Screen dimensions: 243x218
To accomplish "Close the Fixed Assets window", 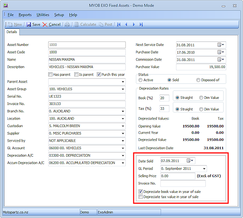I will [x=235, y=6].
